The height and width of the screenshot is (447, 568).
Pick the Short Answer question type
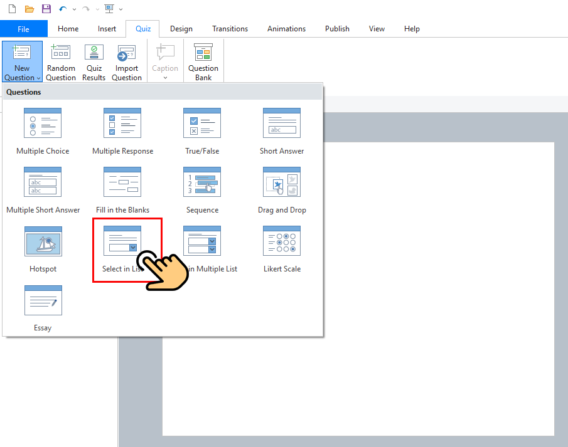click(282, 132)
